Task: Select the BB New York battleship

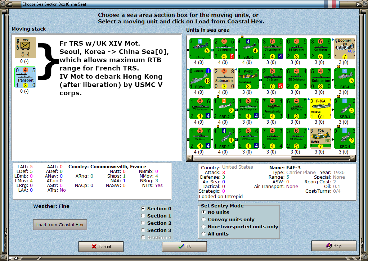Action: pos(296,49)
